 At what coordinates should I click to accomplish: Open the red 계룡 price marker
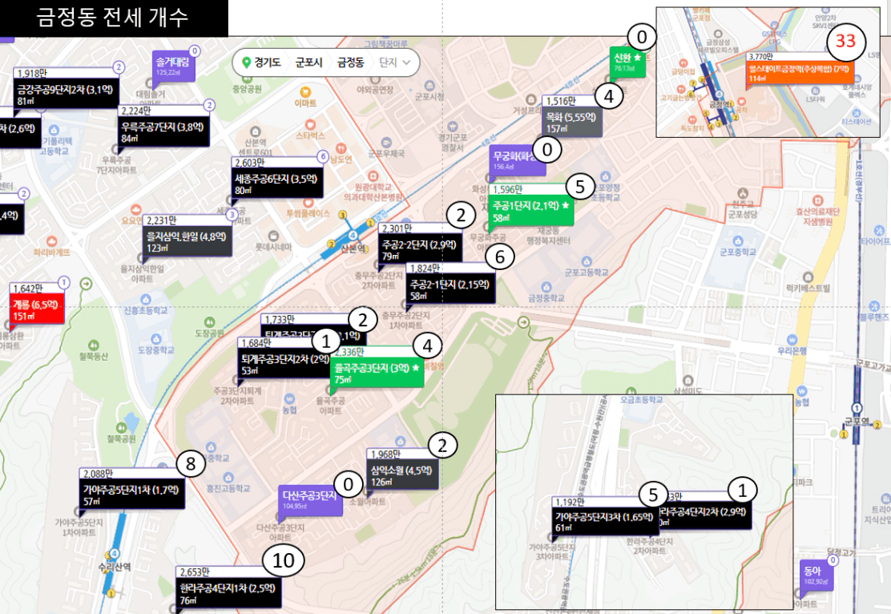37,305
